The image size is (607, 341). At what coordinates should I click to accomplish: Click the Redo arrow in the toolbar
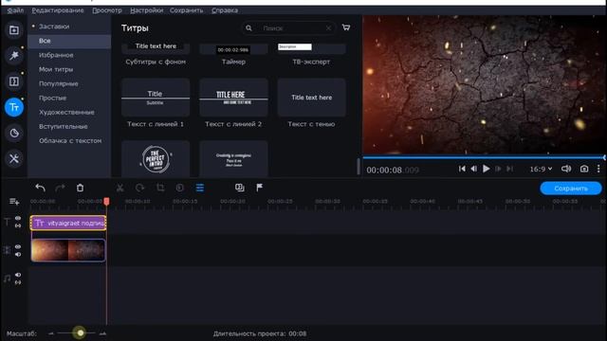coord(60,188)
